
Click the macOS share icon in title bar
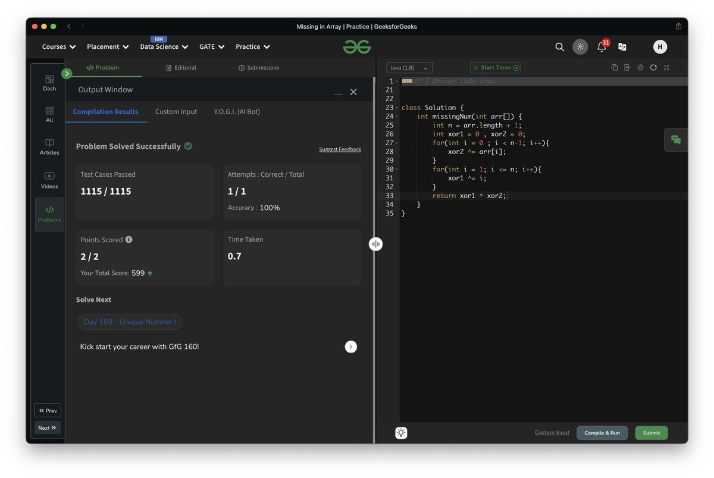click(678, 26)
